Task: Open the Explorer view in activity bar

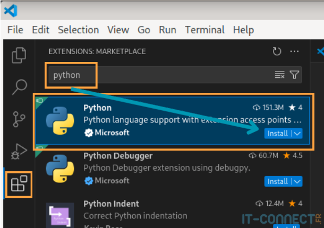Action: click(x=19, y=55)
